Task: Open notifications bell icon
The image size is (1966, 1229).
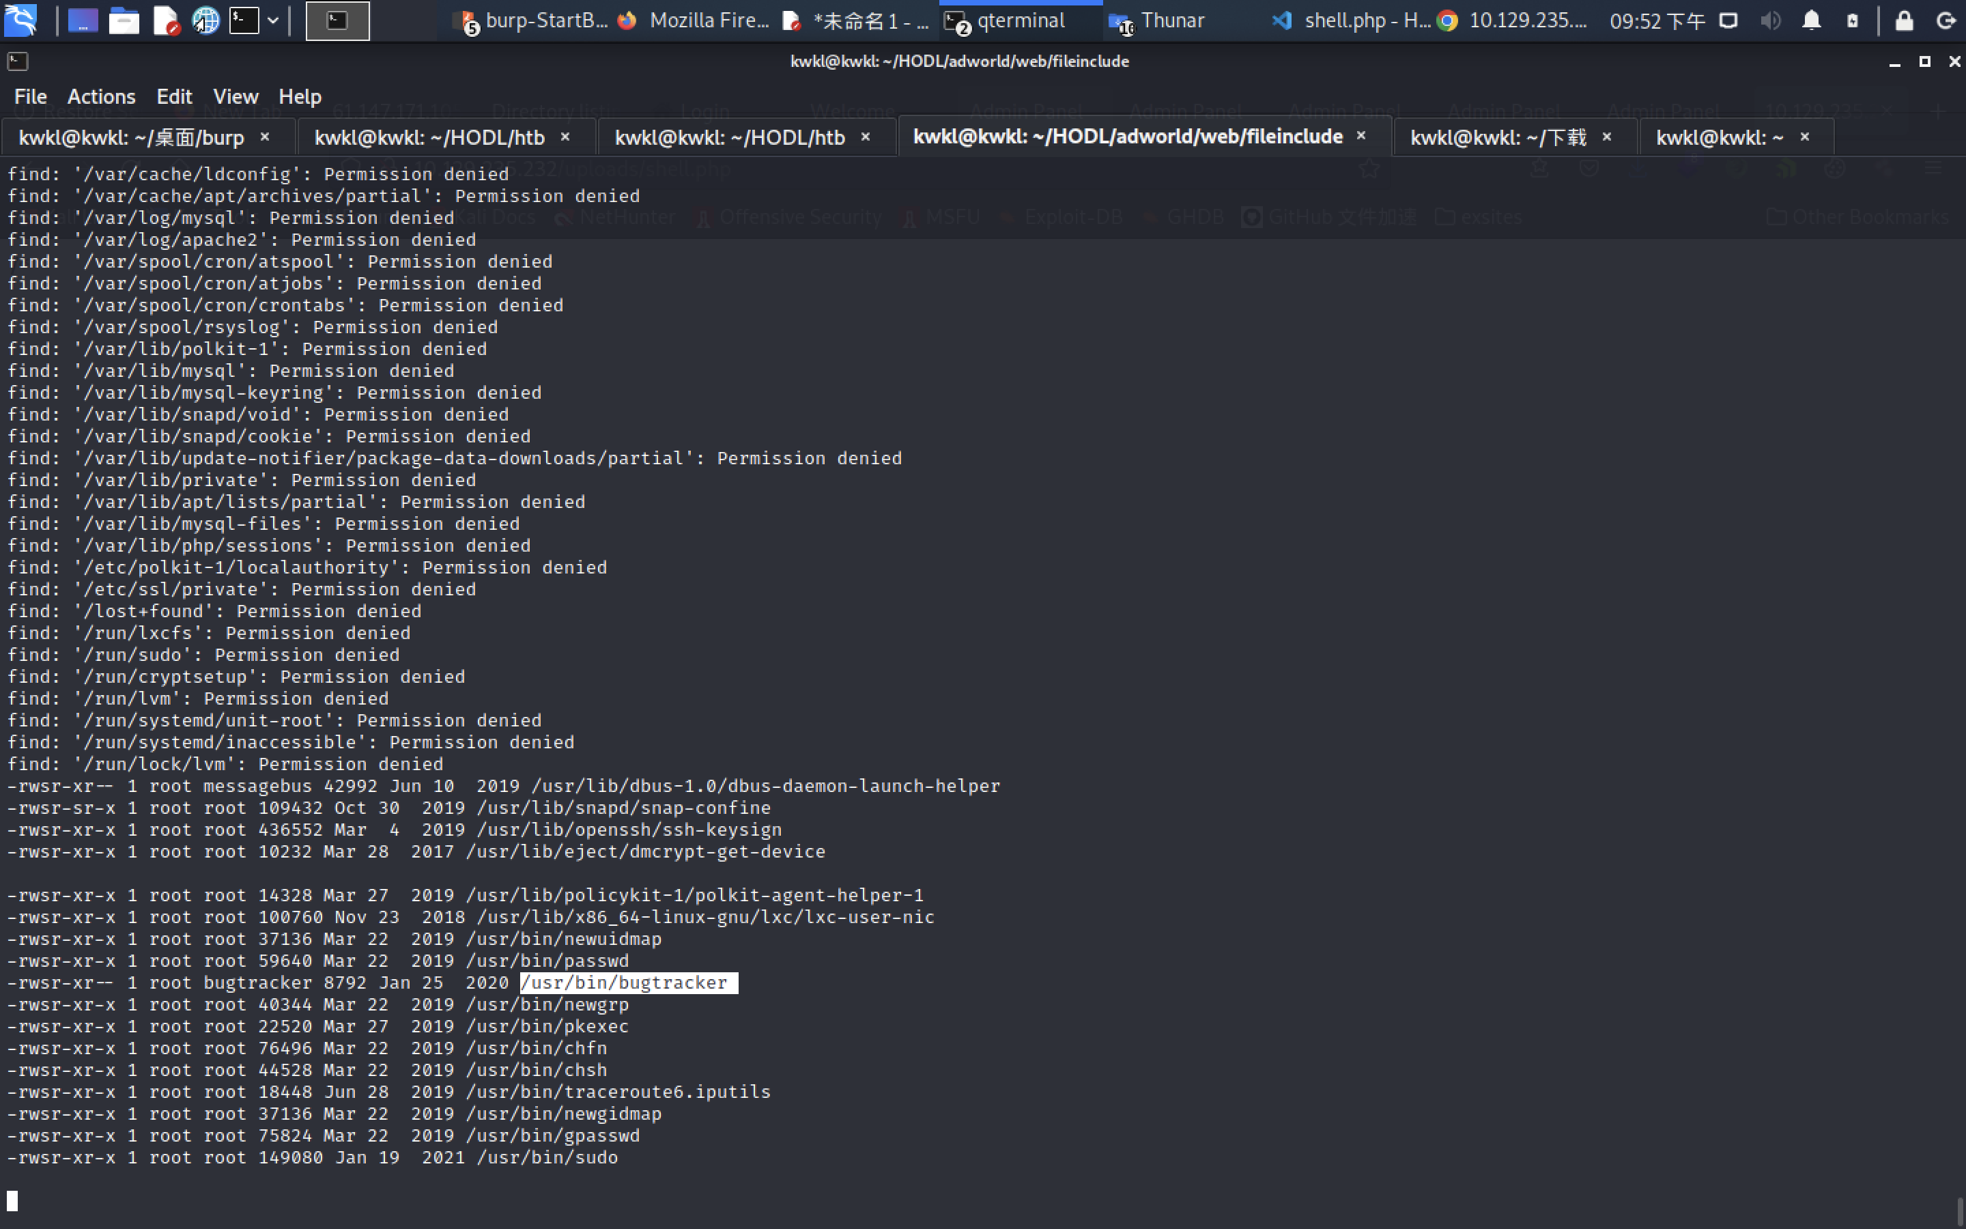Action: (1812, 20)
